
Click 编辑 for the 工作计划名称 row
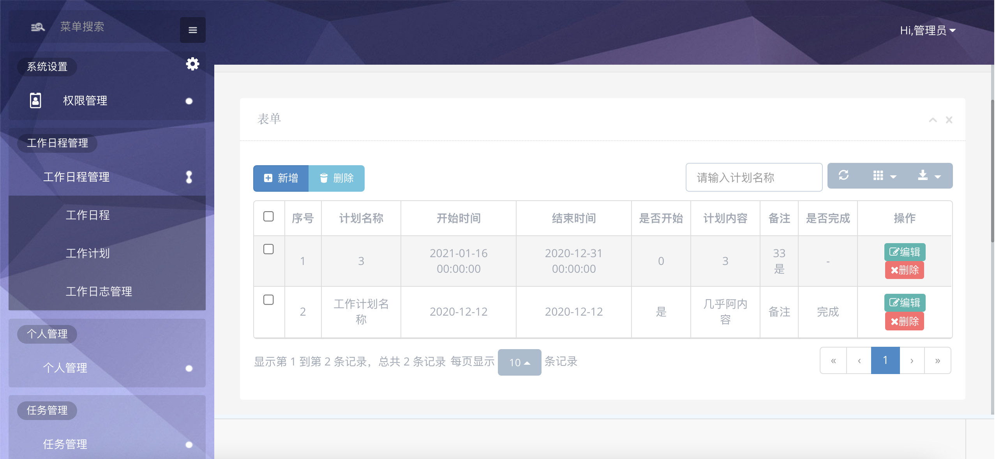pos(904,303)
